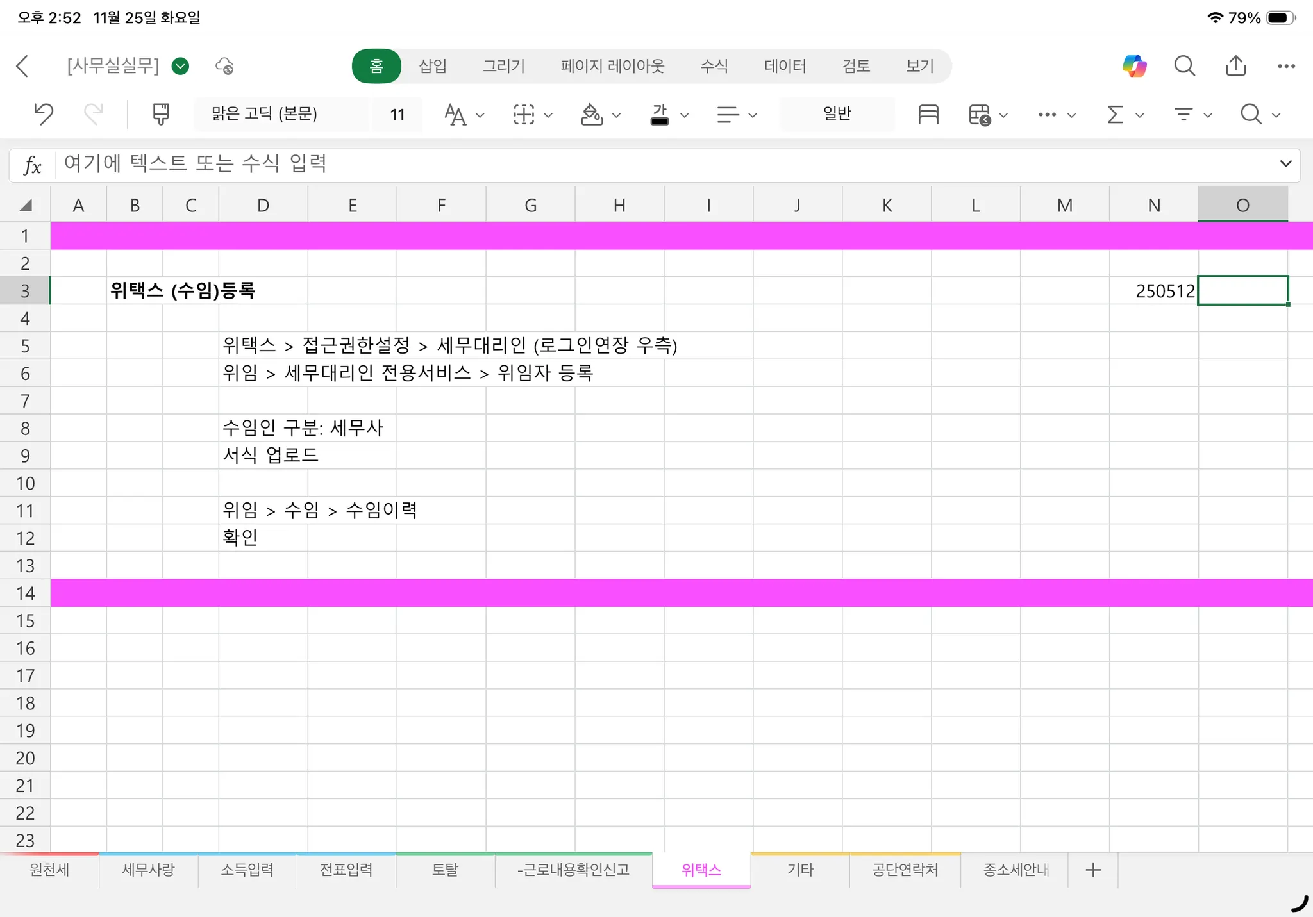
Task: Expand the formula bar chevron
Action: coord(1285,163)
